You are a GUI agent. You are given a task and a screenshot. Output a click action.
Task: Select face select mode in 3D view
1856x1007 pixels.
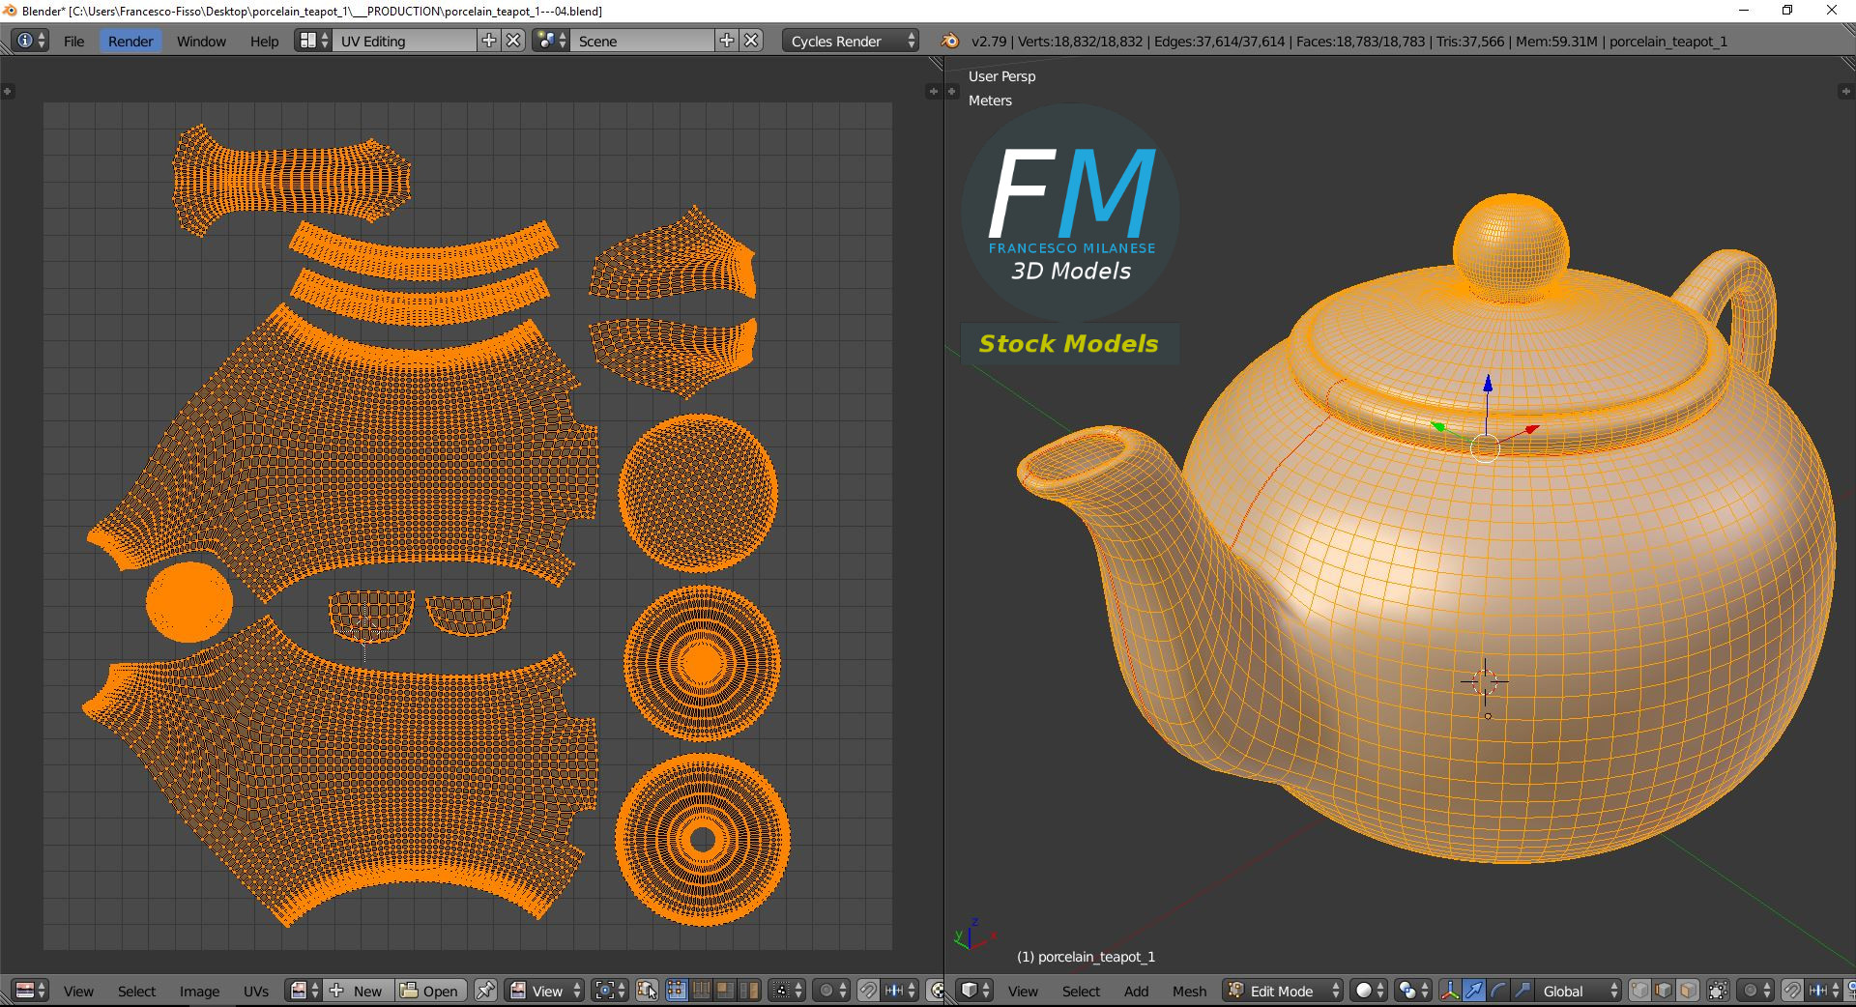pos(1687,991)
